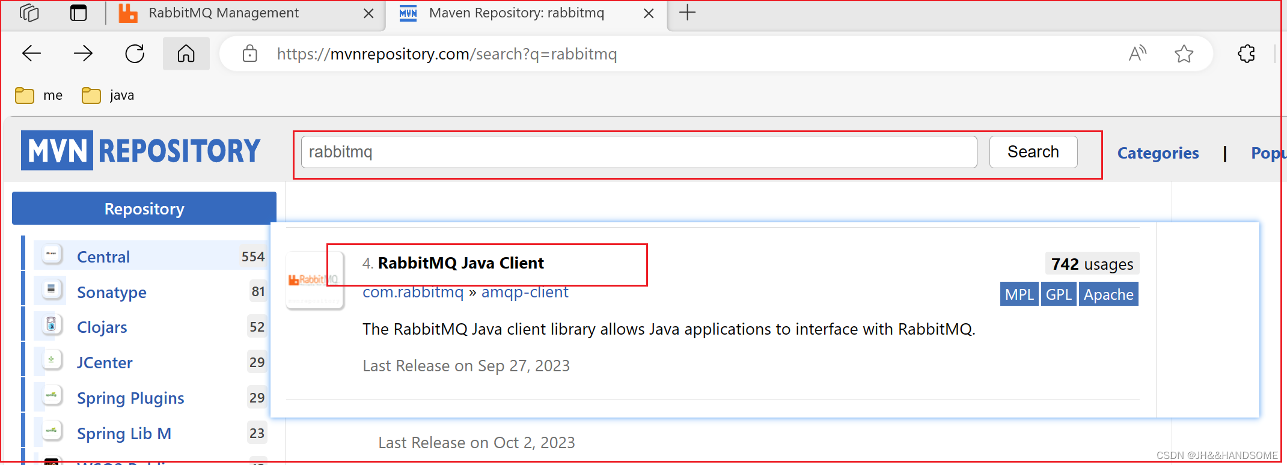This screenshot has width=1287, height=465.
Task: Click the RabbitMQ Java client description text
Action: coord(668,329)
